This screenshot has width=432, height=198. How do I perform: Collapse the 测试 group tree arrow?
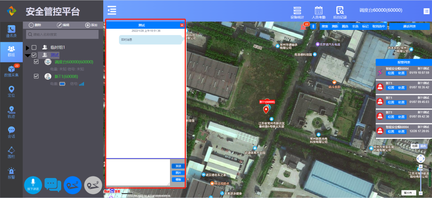[x=28, y=55]
